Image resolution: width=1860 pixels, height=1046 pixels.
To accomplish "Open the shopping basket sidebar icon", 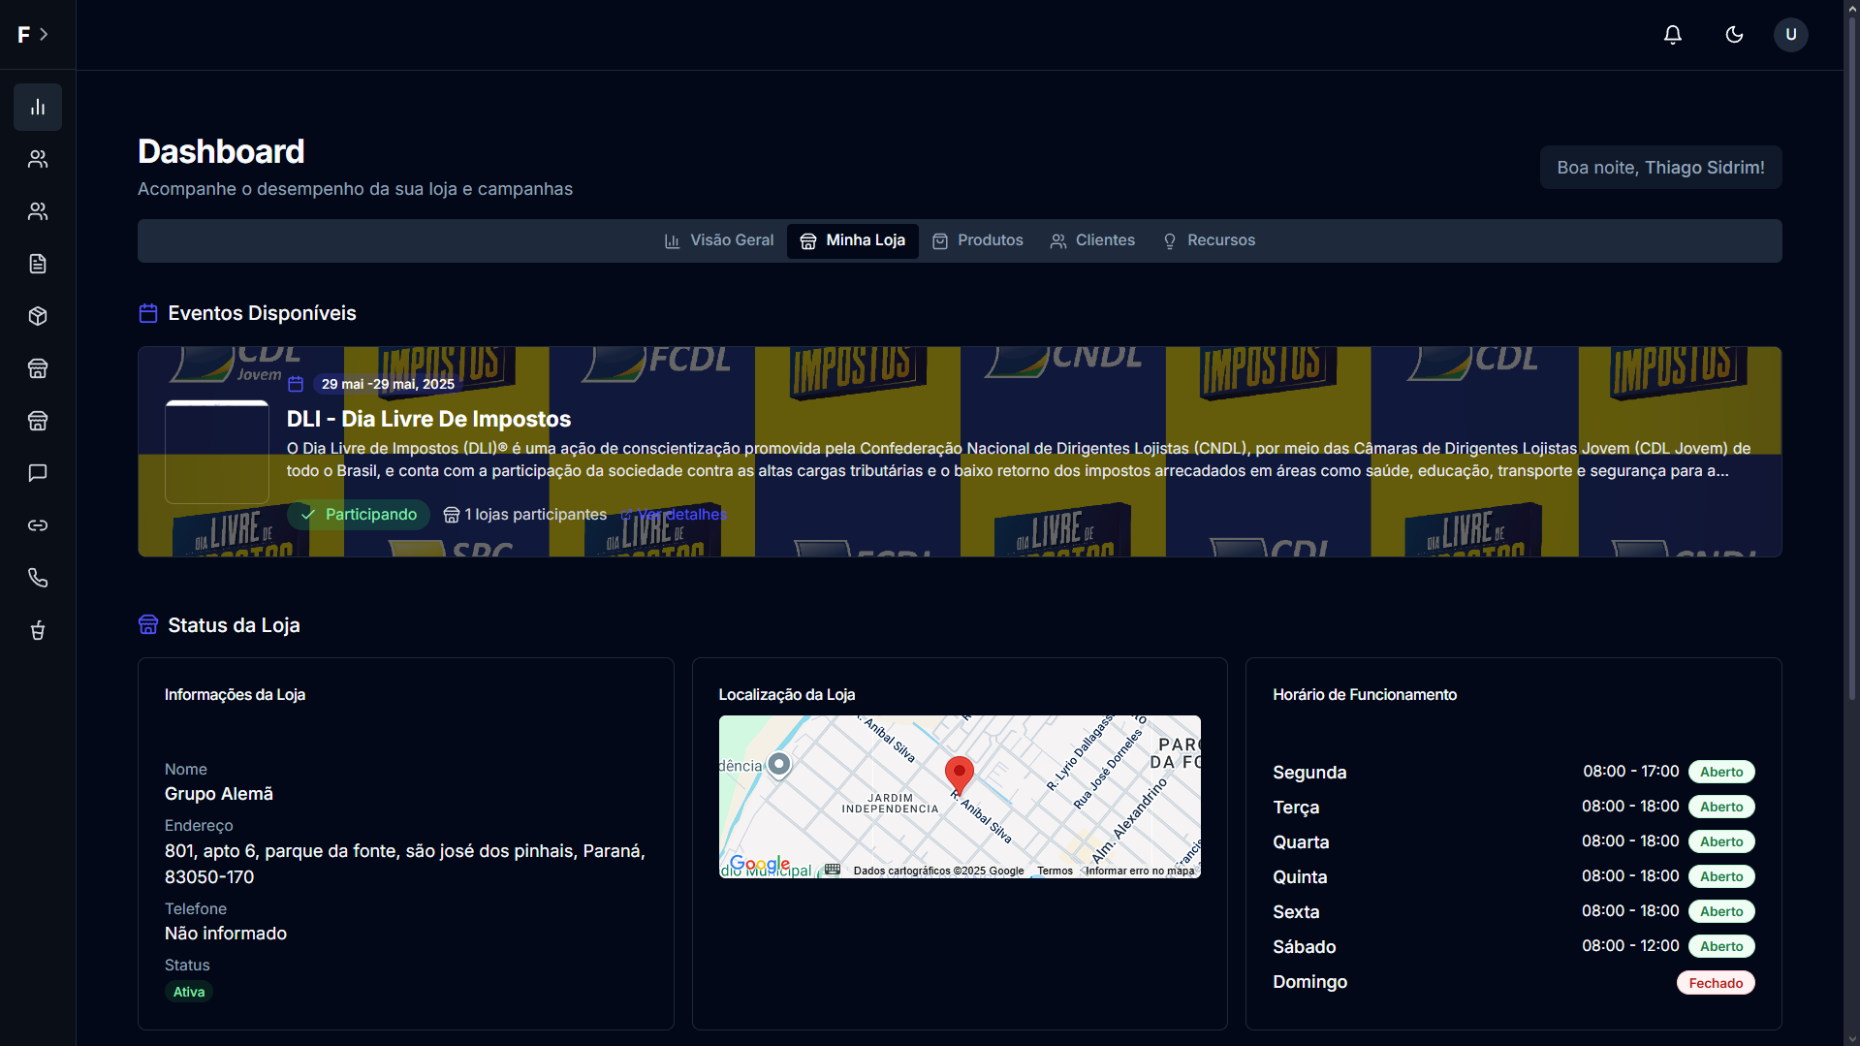I will tap(38, 630).
